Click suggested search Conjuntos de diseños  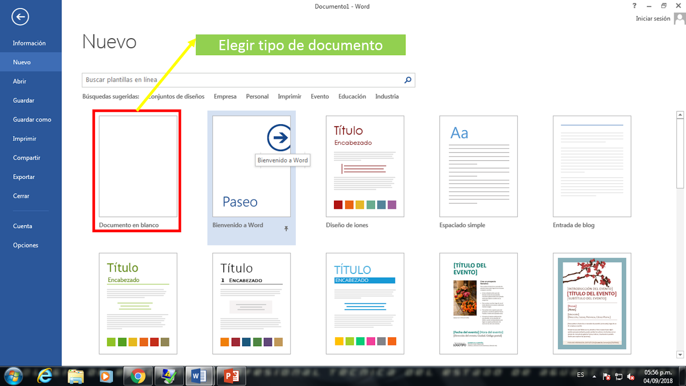(176, 96)
